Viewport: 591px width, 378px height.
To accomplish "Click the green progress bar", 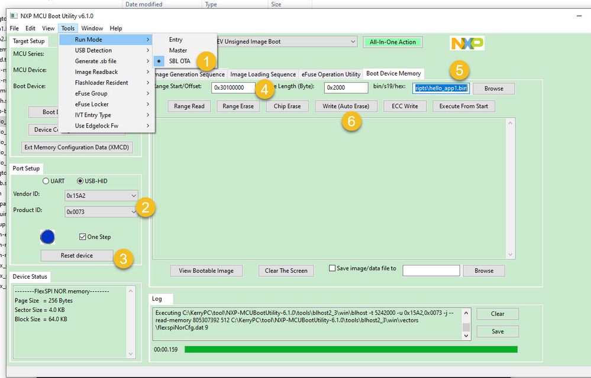I will click(351, 350).
